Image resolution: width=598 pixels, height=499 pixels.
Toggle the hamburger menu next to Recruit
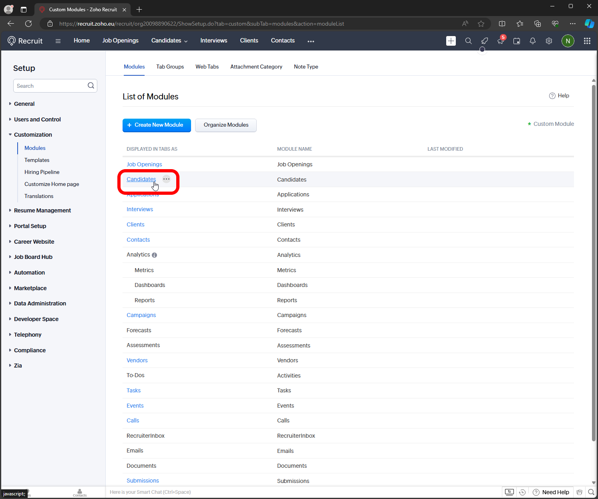pos(58,41)
